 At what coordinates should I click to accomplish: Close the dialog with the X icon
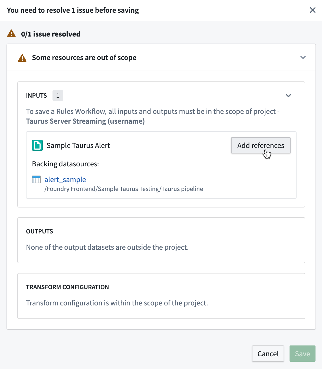(313, 10)
